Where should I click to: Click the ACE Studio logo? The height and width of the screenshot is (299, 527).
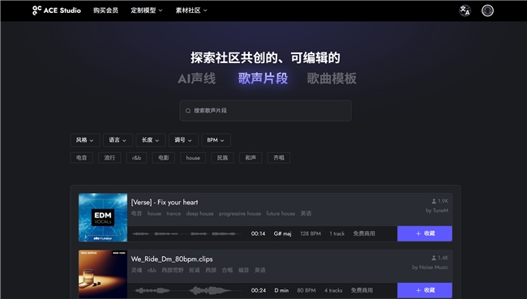point(57,11)
